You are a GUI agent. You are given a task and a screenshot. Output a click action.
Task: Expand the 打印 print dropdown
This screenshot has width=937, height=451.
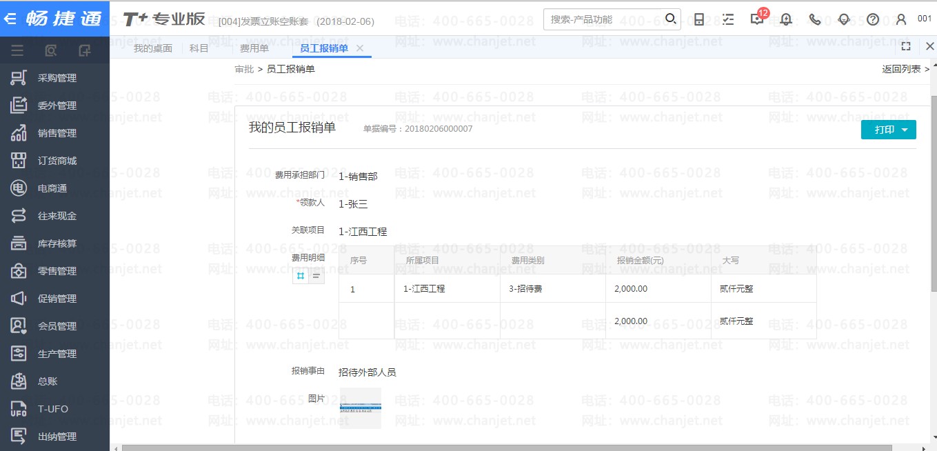(888, 130)
